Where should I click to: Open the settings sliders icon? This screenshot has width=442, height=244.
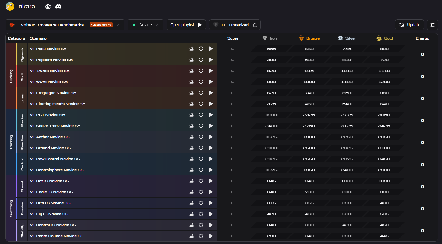[x=433, y=25]
